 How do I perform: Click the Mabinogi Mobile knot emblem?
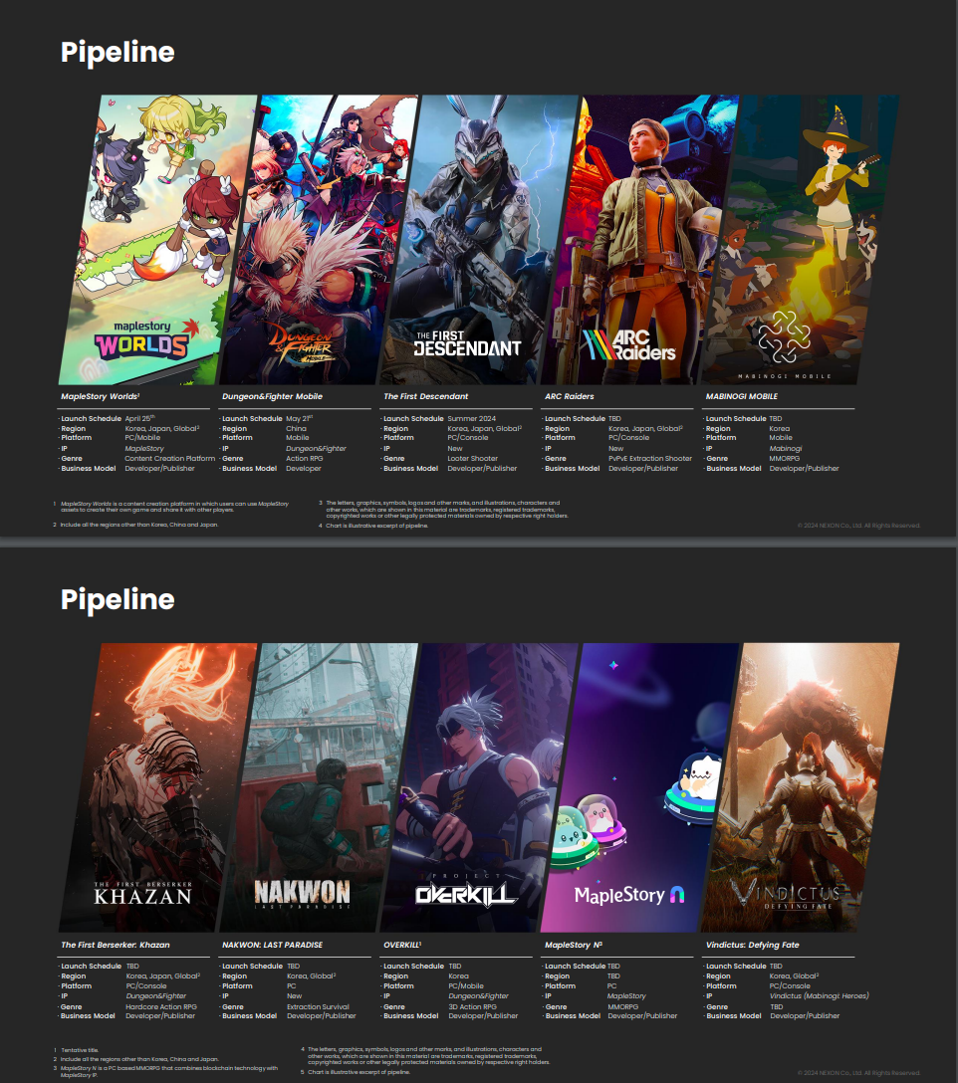(784, 336)
